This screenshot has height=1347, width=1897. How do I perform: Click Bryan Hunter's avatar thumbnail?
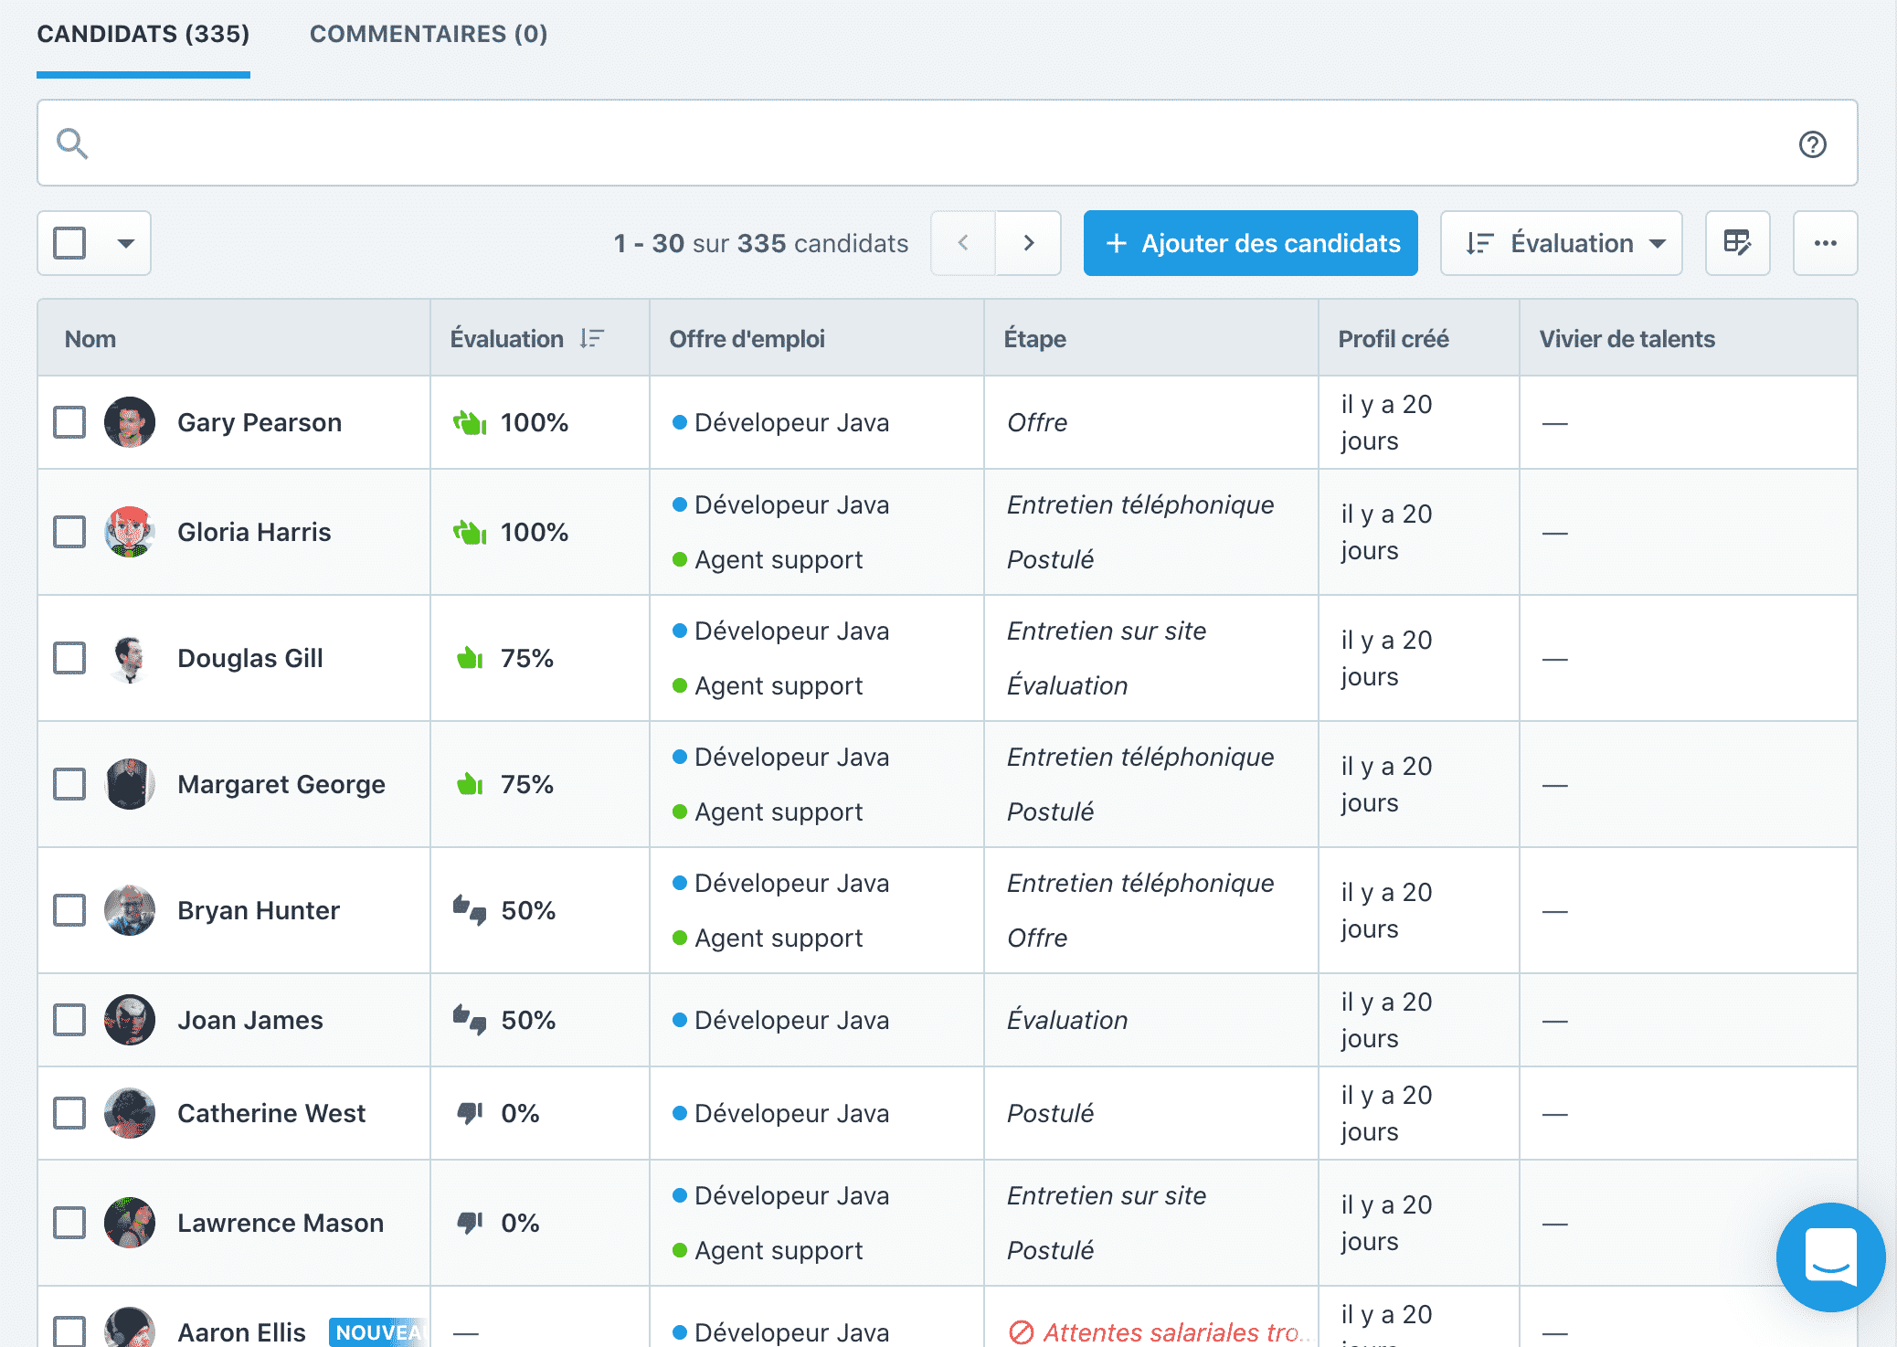pyautogui.click(x=130, y=910)
